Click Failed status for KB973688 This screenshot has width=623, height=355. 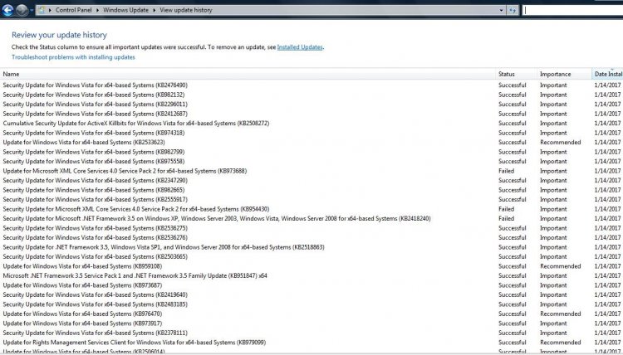click(506, 171)
